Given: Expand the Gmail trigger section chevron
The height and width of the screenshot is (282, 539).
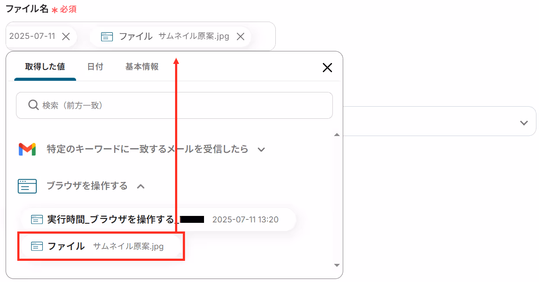Looking at the screenshot, I should 261,149.
